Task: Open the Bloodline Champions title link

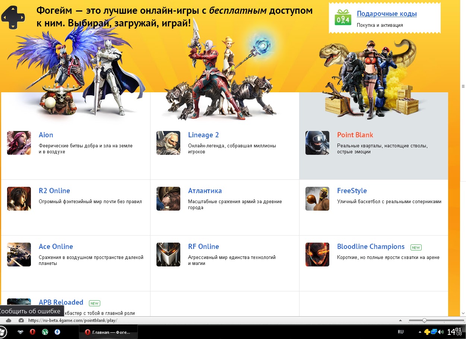Action: click(x=371, y=247)
